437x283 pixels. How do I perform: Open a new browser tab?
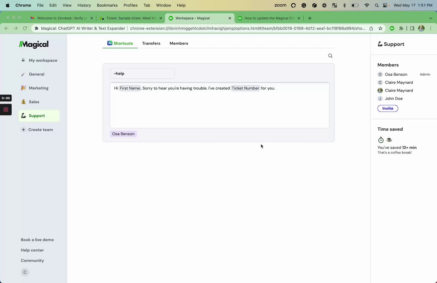(310, 18)
